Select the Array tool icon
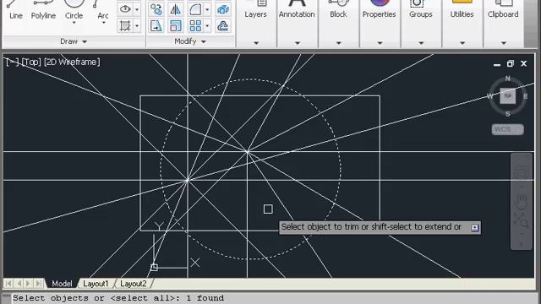This screenshot has width=541, height=304. click(195, 26)
